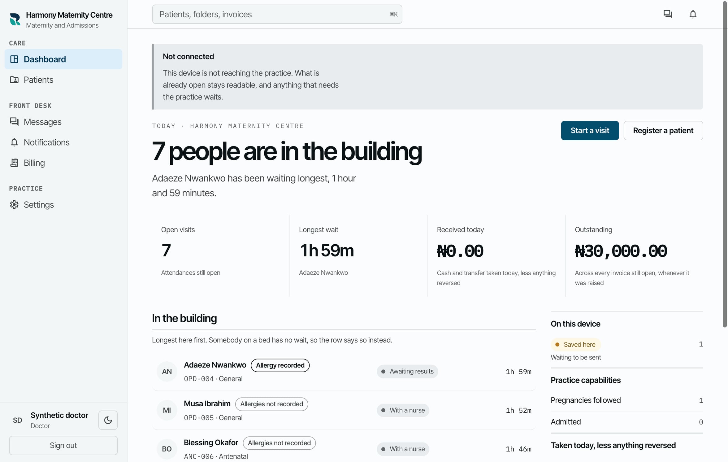Click the ₦0.00 Received today amount
This screenshot has width=728, height=462.
[x=460, y=251]
